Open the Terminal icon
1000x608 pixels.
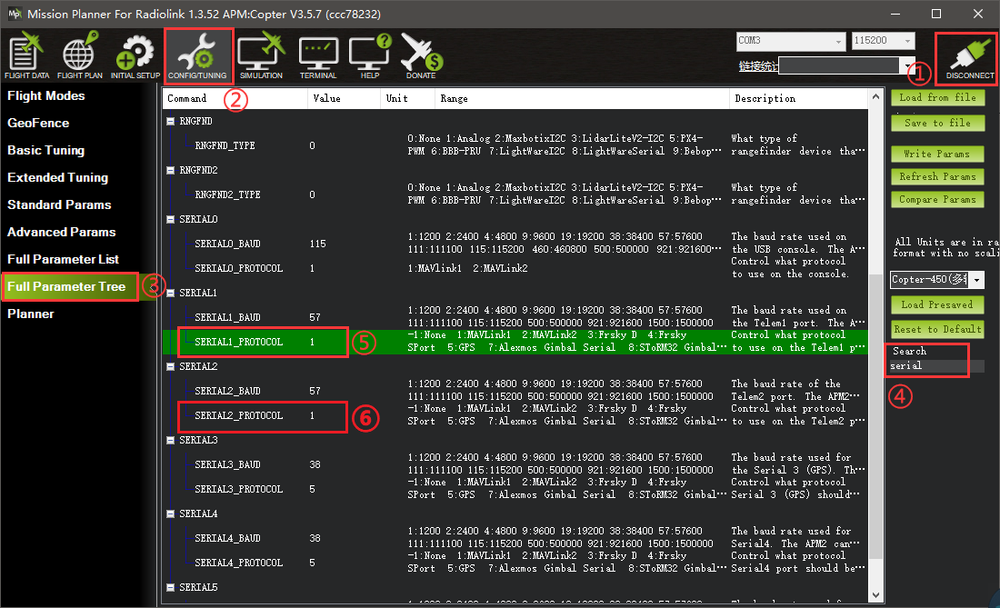click(x=318, y=55)
